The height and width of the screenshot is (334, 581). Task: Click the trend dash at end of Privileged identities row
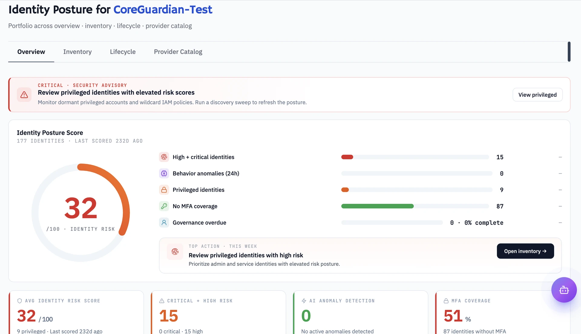[560, 190]
